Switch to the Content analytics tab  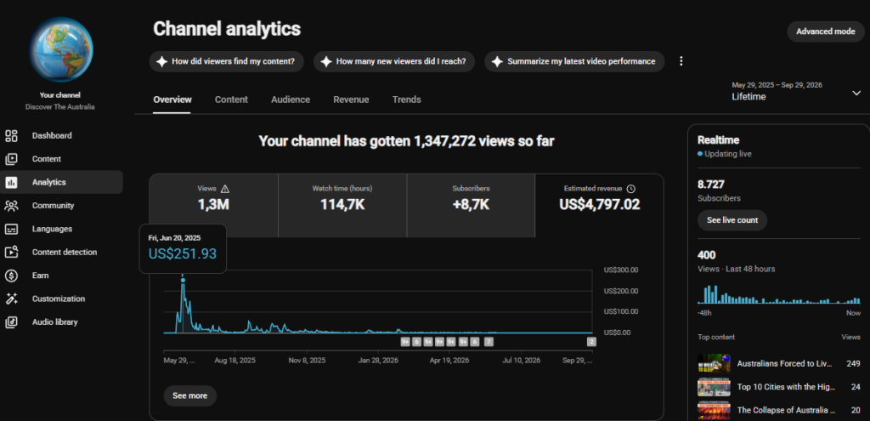pyautogui.click(x=231, y=100)
